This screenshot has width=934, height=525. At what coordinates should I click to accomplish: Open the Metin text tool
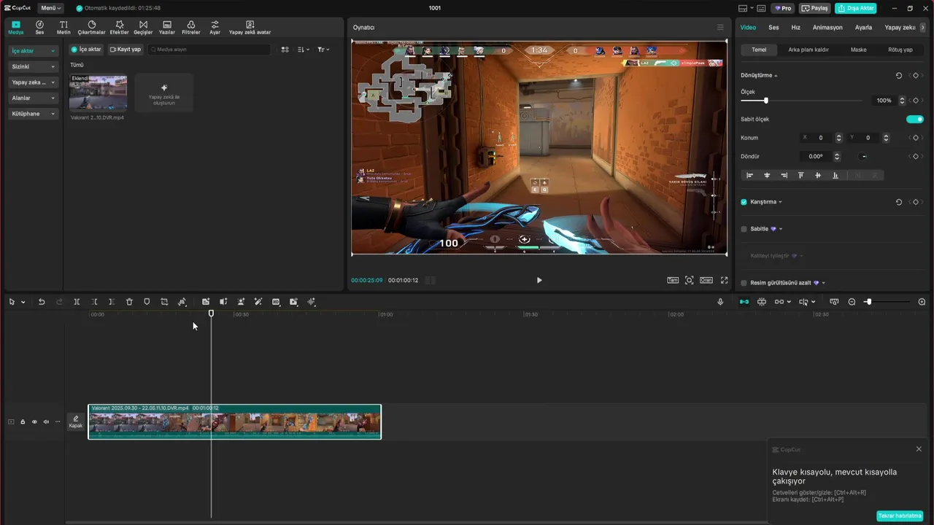click(63, 28)
